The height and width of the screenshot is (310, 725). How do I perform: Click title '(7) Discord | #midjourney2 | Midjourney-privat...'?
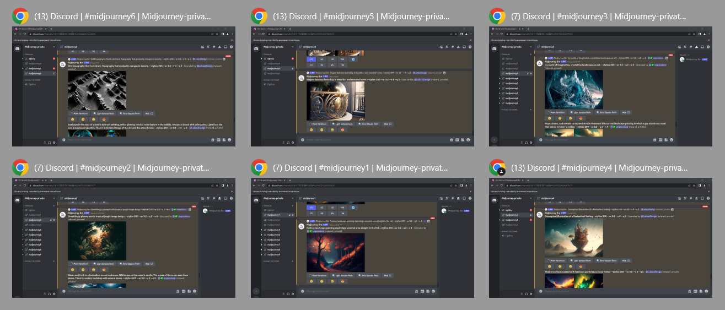click(121, 168)
